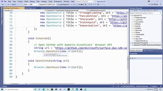Click the account profile avatar icon
This screenshot has width=163, height=91.
149,1
